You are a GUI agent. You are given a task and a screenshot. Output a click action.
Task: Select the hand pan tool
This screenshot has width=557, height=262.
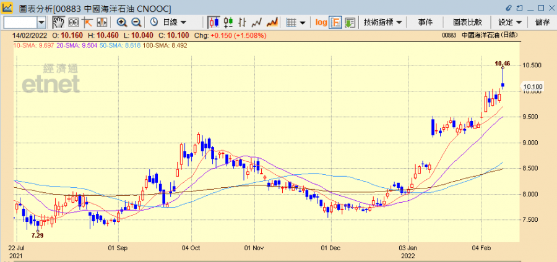(59, 23)
